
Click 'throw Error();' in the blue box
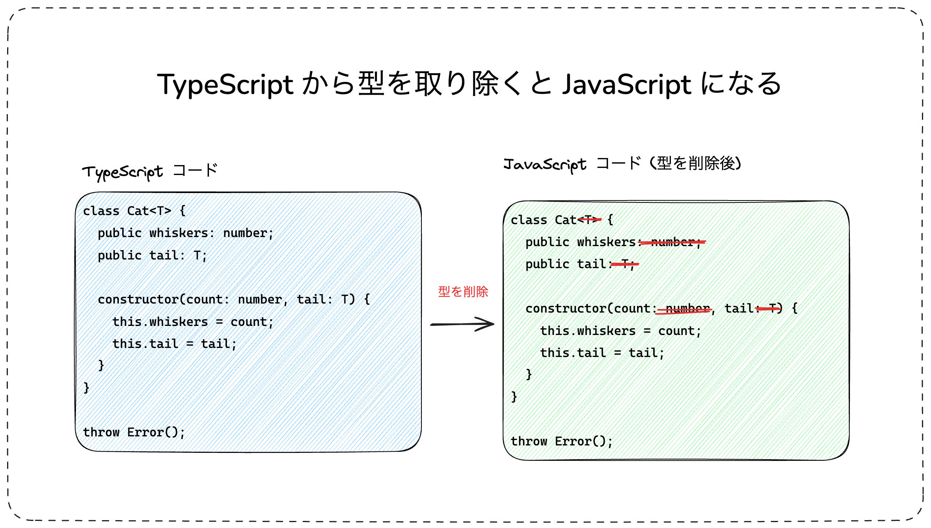[x=134, y=432]
